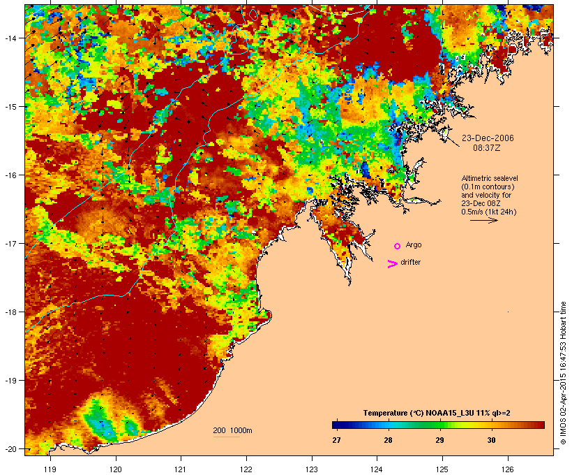572x475 pixels.
Task: Click latitude axis label -15
Action: click(x=10, y=106)
